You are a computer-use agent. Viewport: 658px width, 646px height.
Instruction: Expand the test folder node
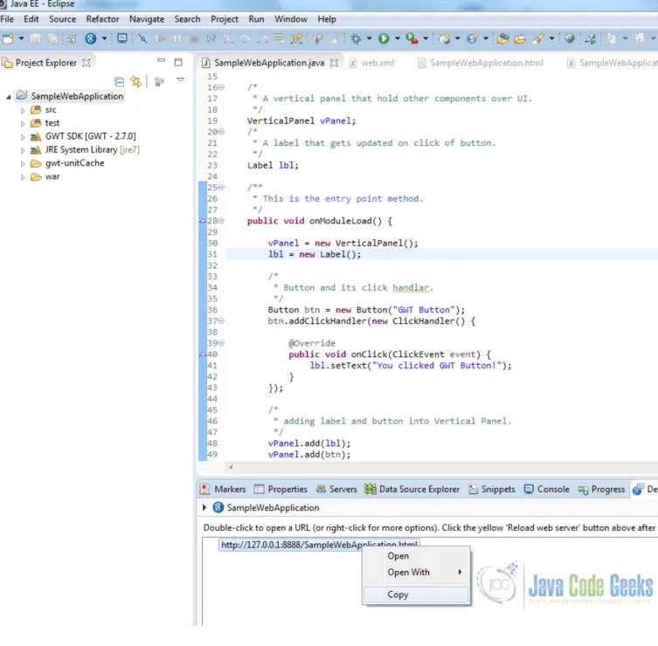23,124
